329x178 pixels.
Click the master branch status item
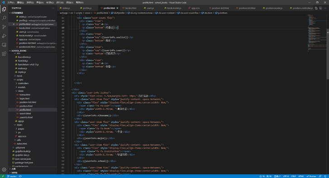pos(12,176)
